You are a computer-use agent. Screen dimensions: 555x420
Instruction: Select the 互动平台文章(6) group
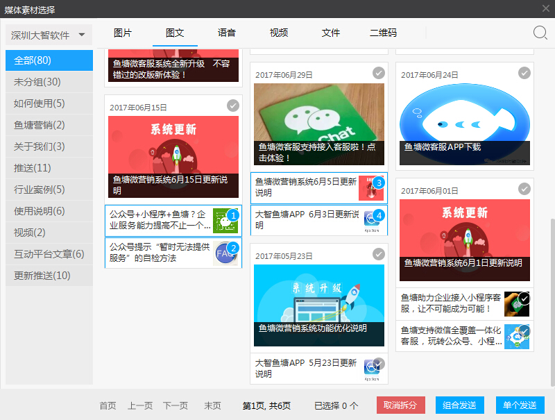[x=49, y=254]
